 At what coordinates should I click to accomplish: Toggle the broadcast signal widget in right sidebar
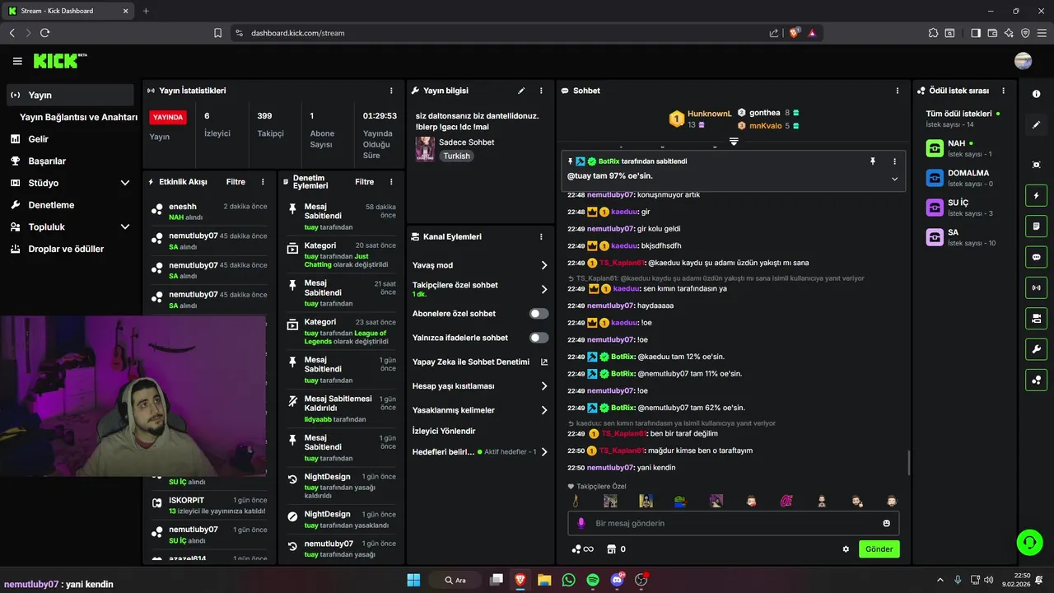point(1036,287)
